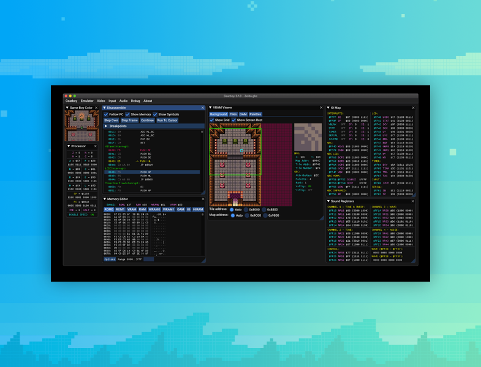Close the IO Map panel

413,108
